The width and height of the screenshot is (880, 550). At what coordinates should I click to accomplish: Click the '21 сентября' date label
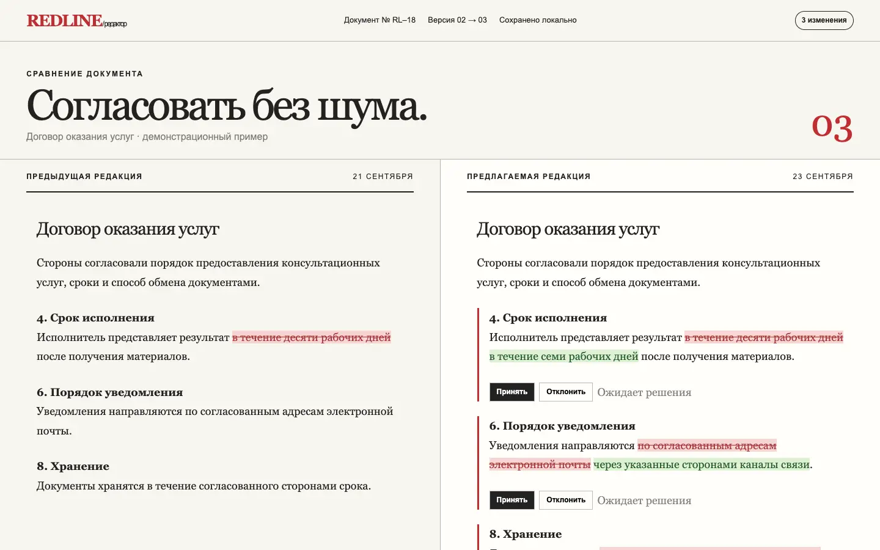coord(383,177)
